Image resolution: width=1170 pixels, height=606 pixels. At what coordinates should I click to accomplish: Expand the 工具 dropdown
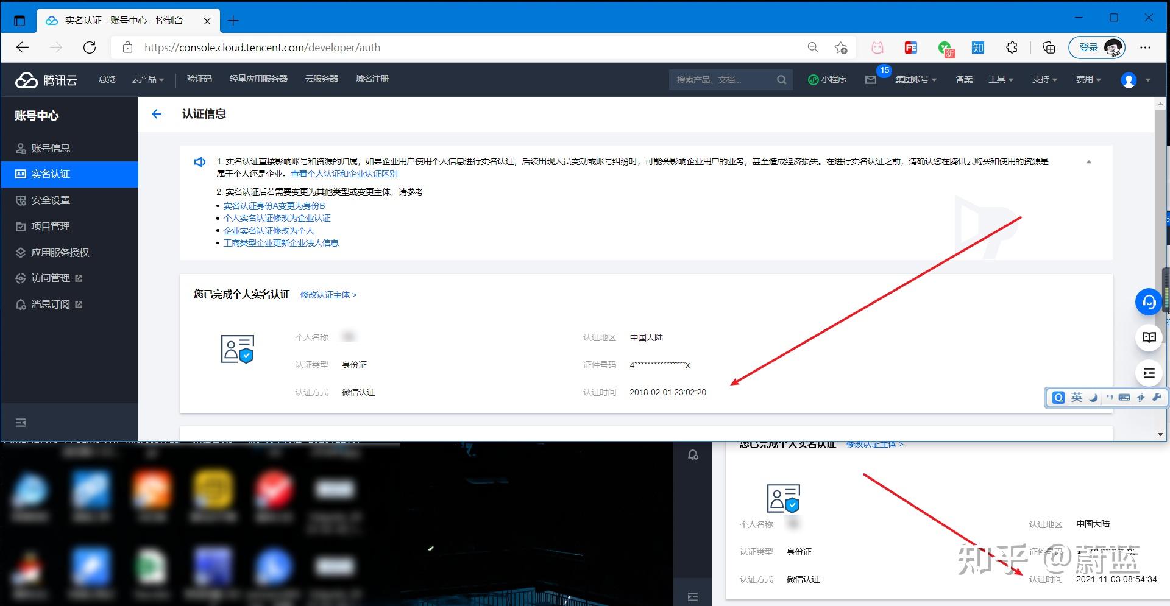click(1001, 79)
